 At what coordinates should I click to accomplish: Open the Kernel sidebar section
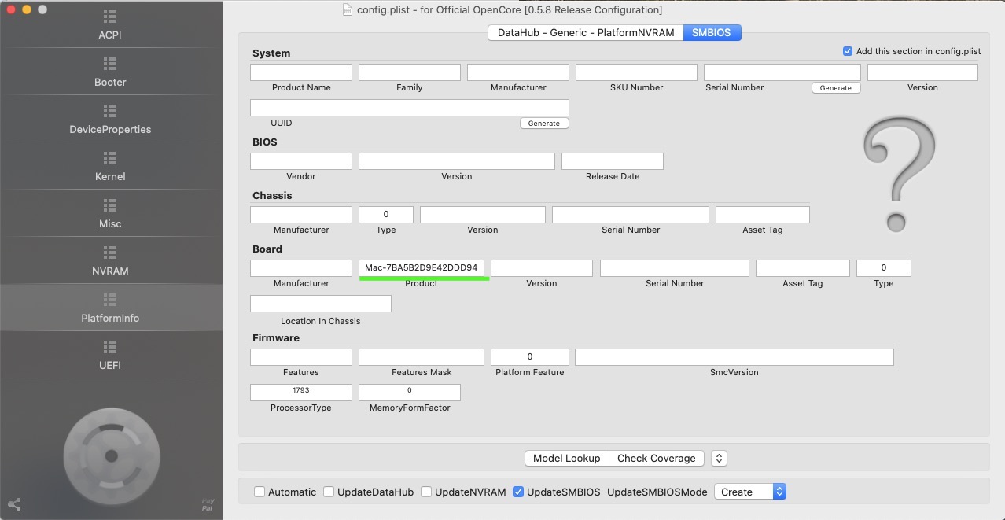pos(110,166)
